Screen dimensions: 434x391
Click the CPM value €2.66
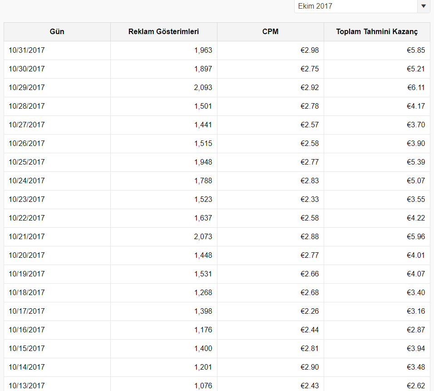[x=310, y=274]
